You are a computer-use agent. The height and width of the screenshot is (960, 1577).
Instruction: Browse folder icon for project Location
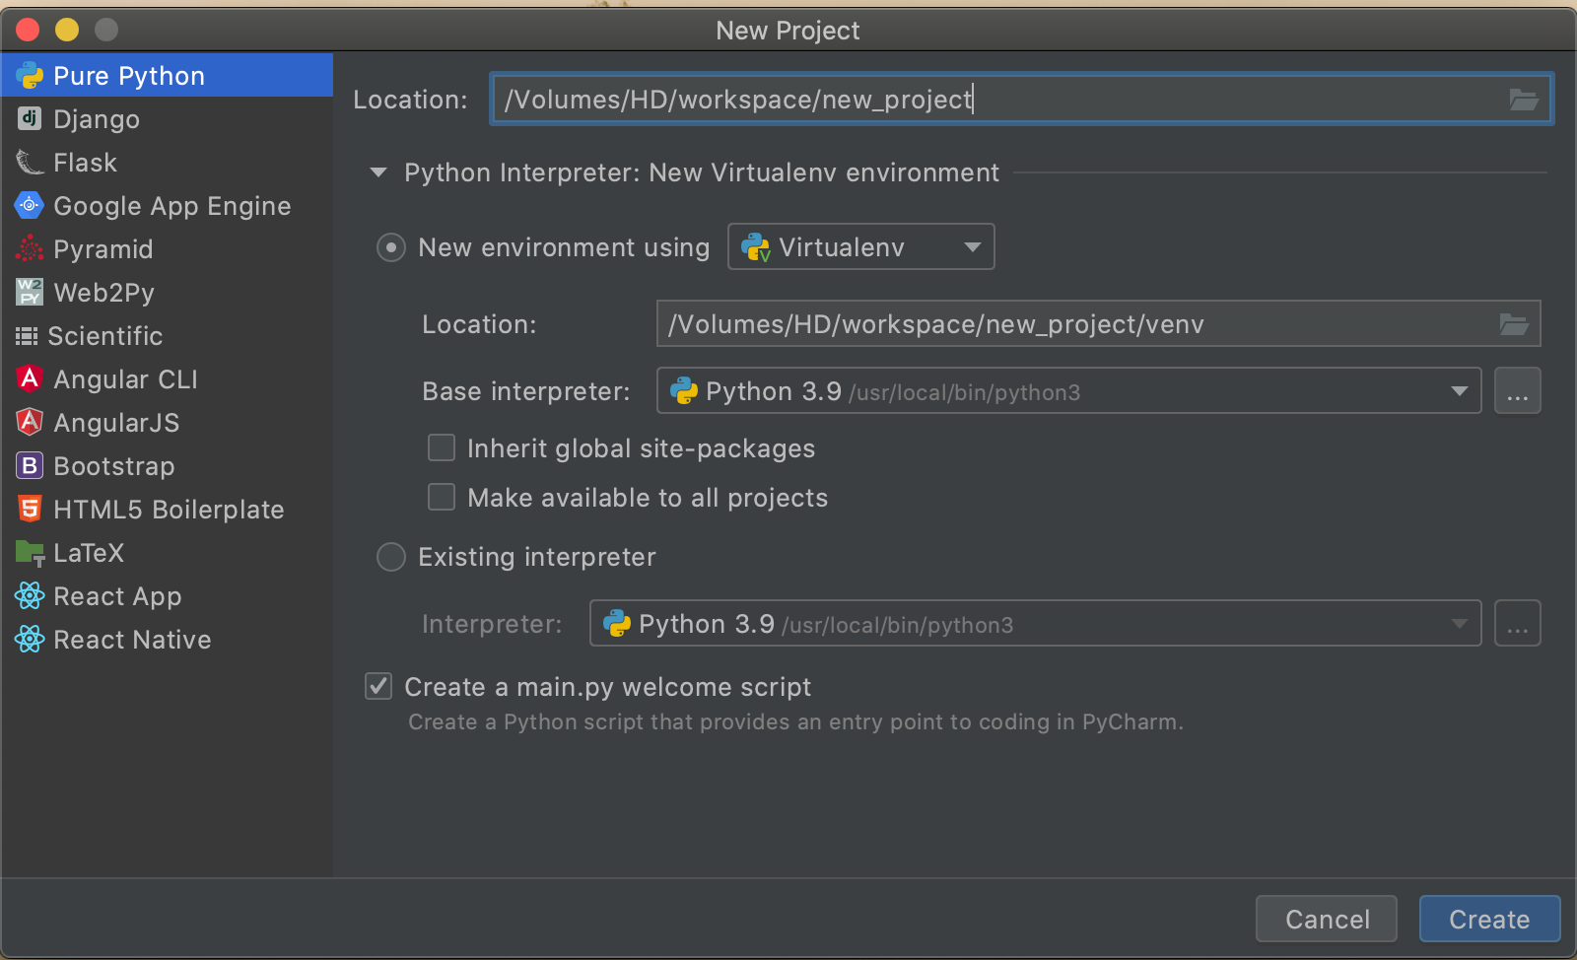pyautogui.click(x=1523, y=100)
